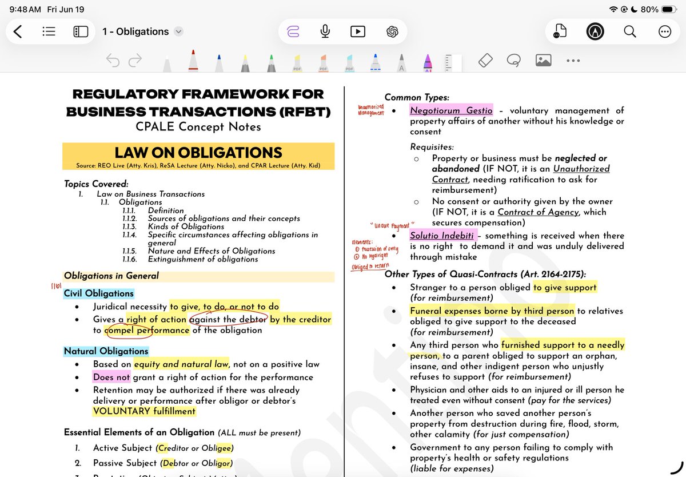Check the Wi-Fi status icon
686x477 pixels.
pyautogui.click(x=613, y=10)
